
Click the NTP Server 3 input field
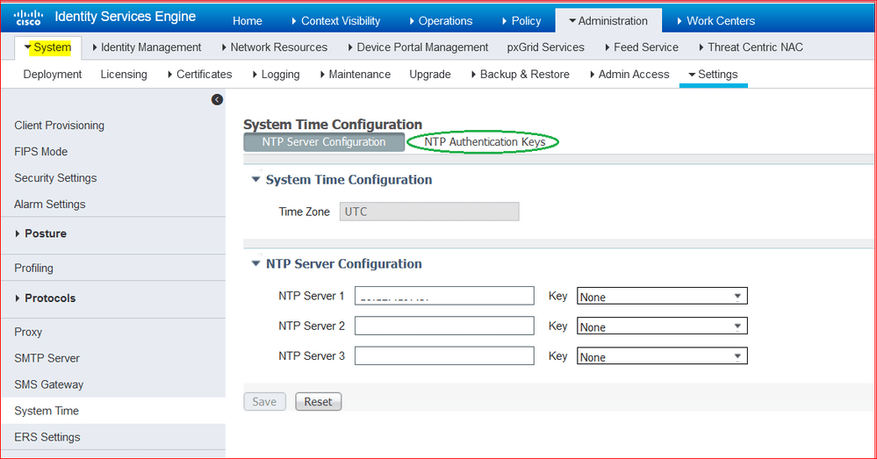[444, 356]
